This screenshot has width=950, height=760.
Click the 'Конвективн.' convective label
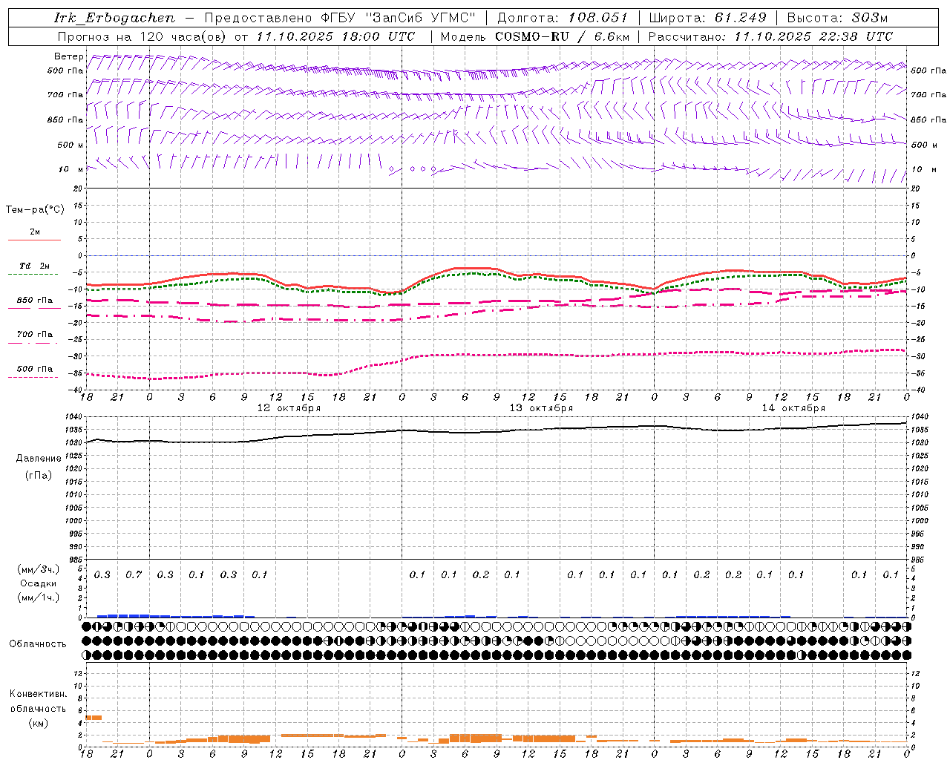point(39,694)
